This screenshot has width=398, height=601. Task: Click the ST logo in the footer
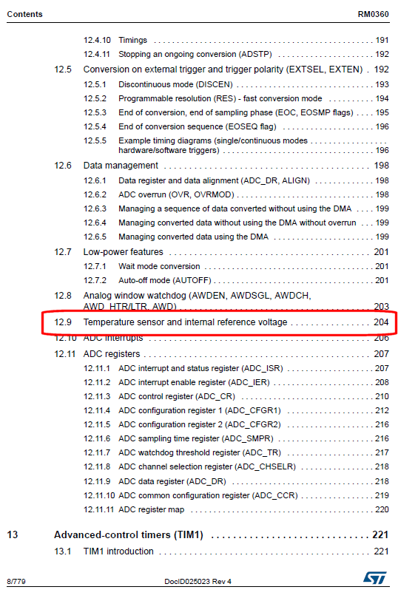[x=375, y=577]
